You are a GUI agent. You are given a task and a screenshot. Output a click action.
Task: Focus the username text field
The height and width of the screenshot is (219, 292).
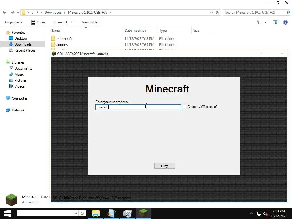tap(138, 107)
